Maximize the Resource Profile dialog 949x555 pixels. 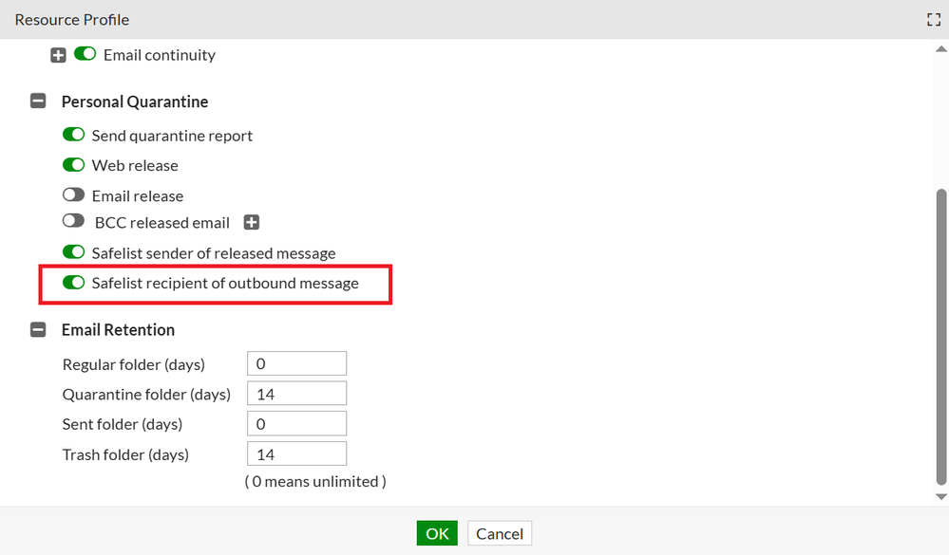(x=933, y=20)
